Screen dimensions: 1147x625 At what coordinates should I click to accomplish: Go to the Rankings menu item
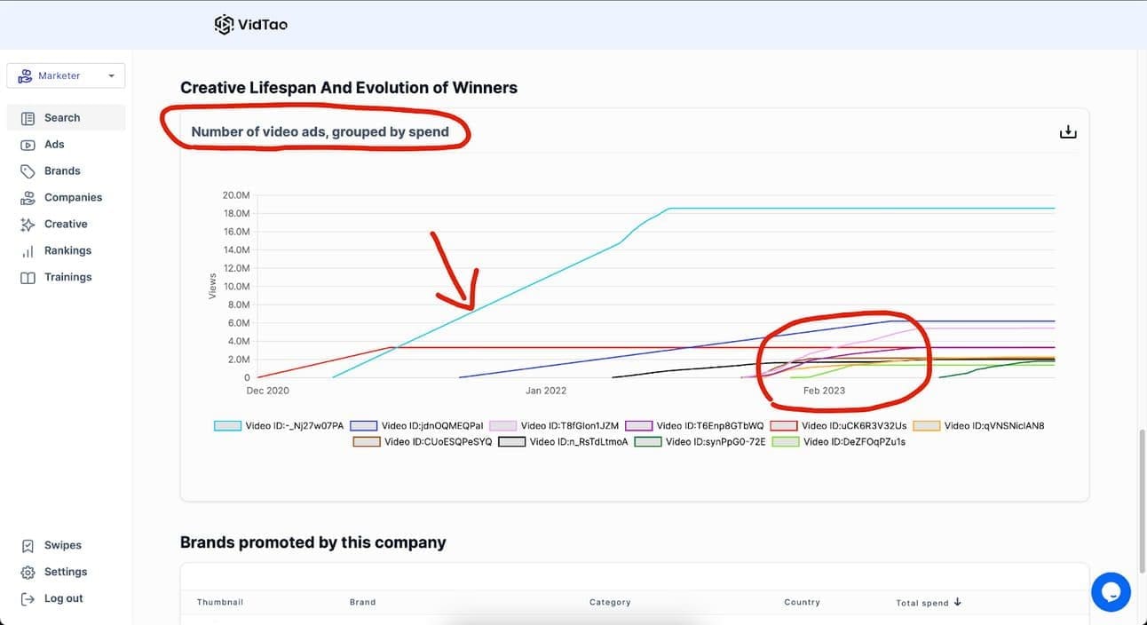67,251
